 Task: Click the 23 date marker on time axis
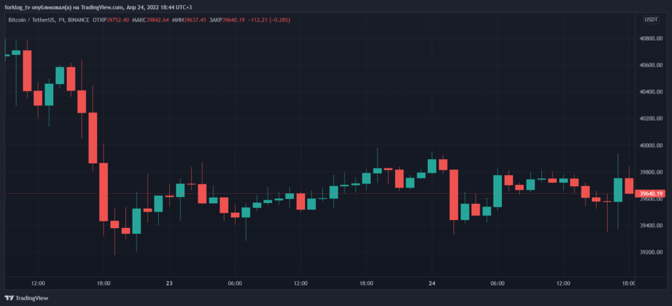click(x=169, y=283)
